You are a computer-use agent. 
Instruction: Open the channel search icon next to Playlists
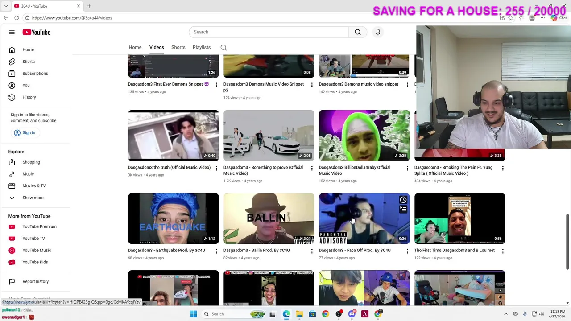click(223, 48)
